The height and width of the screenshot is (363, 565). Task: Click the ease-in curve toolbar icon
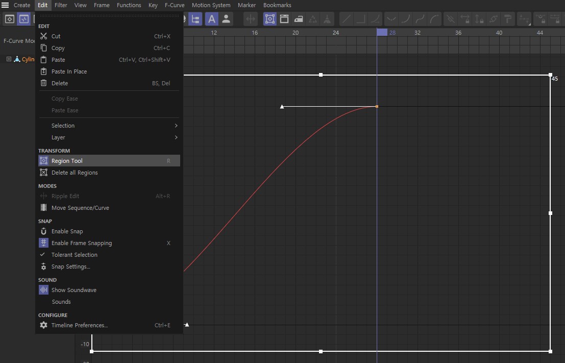(406, 19)
